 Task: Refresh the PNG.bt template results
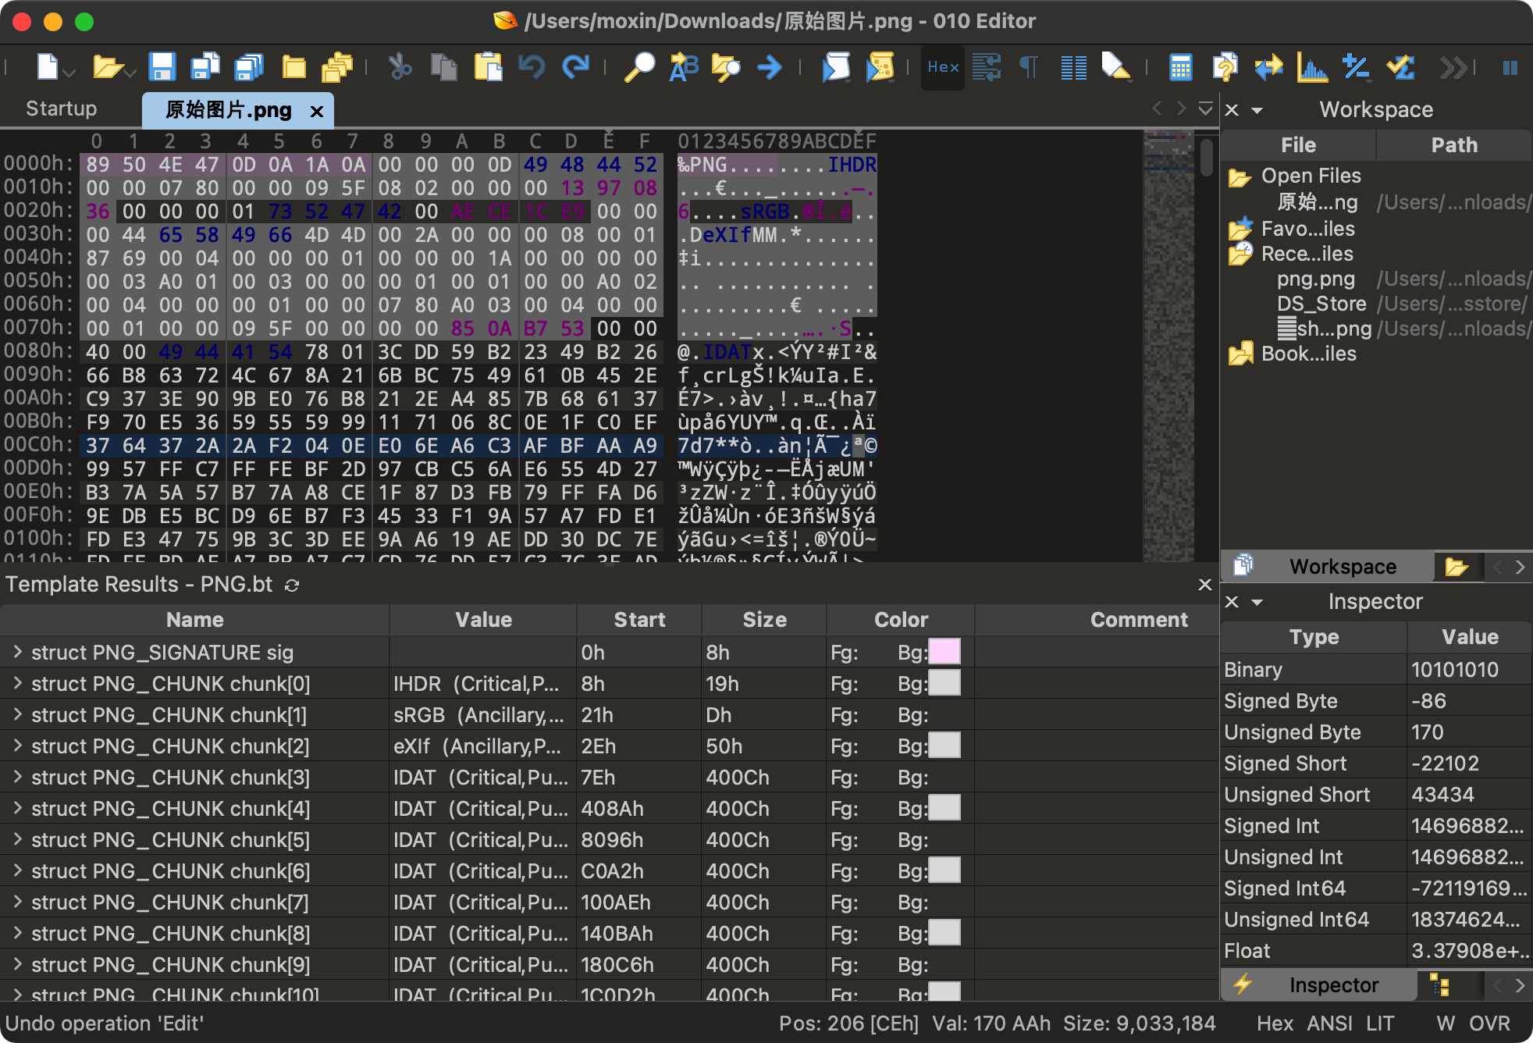coord(292,586)
